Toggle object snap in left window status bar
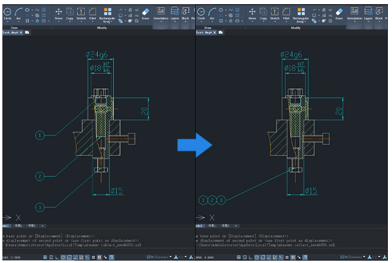The image size is (392, 263). [69, 257]
